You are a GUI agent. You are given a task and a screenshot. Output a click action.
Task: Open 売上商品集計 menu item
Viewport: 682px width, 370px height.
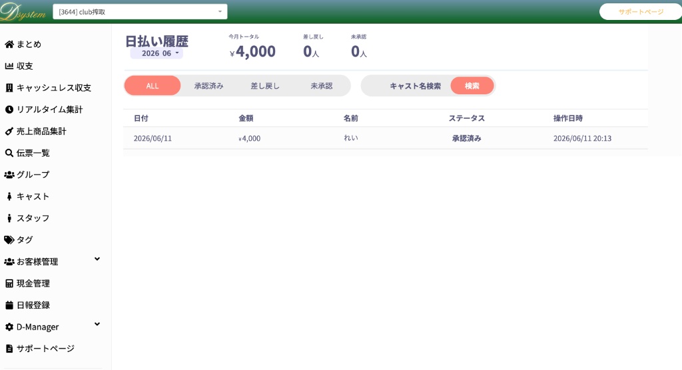click(x=41, y=131)
